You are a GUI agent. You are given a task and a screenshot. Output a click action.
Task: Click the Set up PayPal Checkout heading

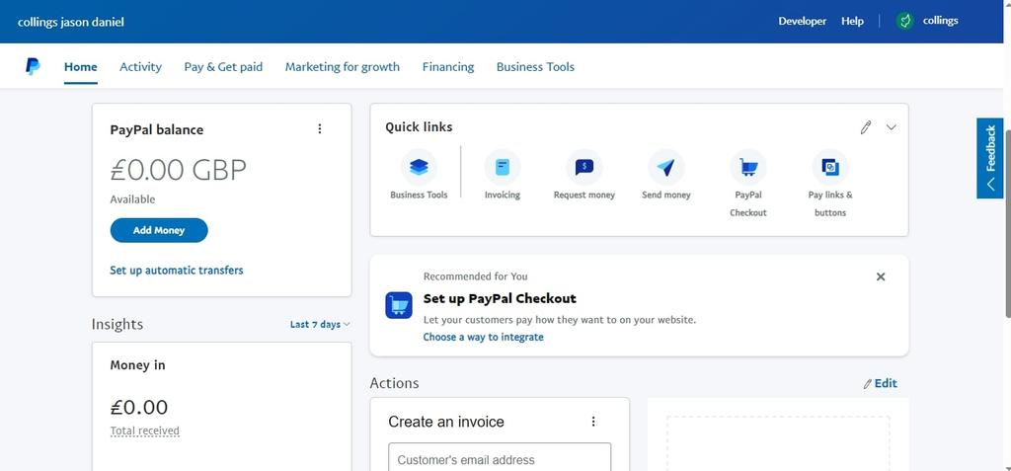500,299
